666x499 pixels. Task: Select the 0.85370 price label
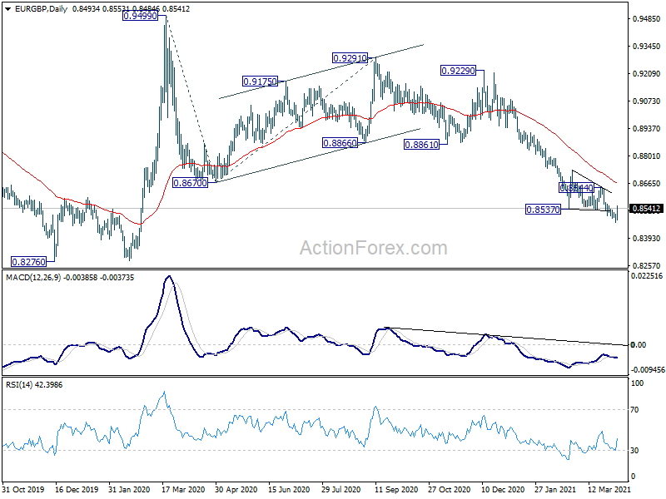point(544,210)
